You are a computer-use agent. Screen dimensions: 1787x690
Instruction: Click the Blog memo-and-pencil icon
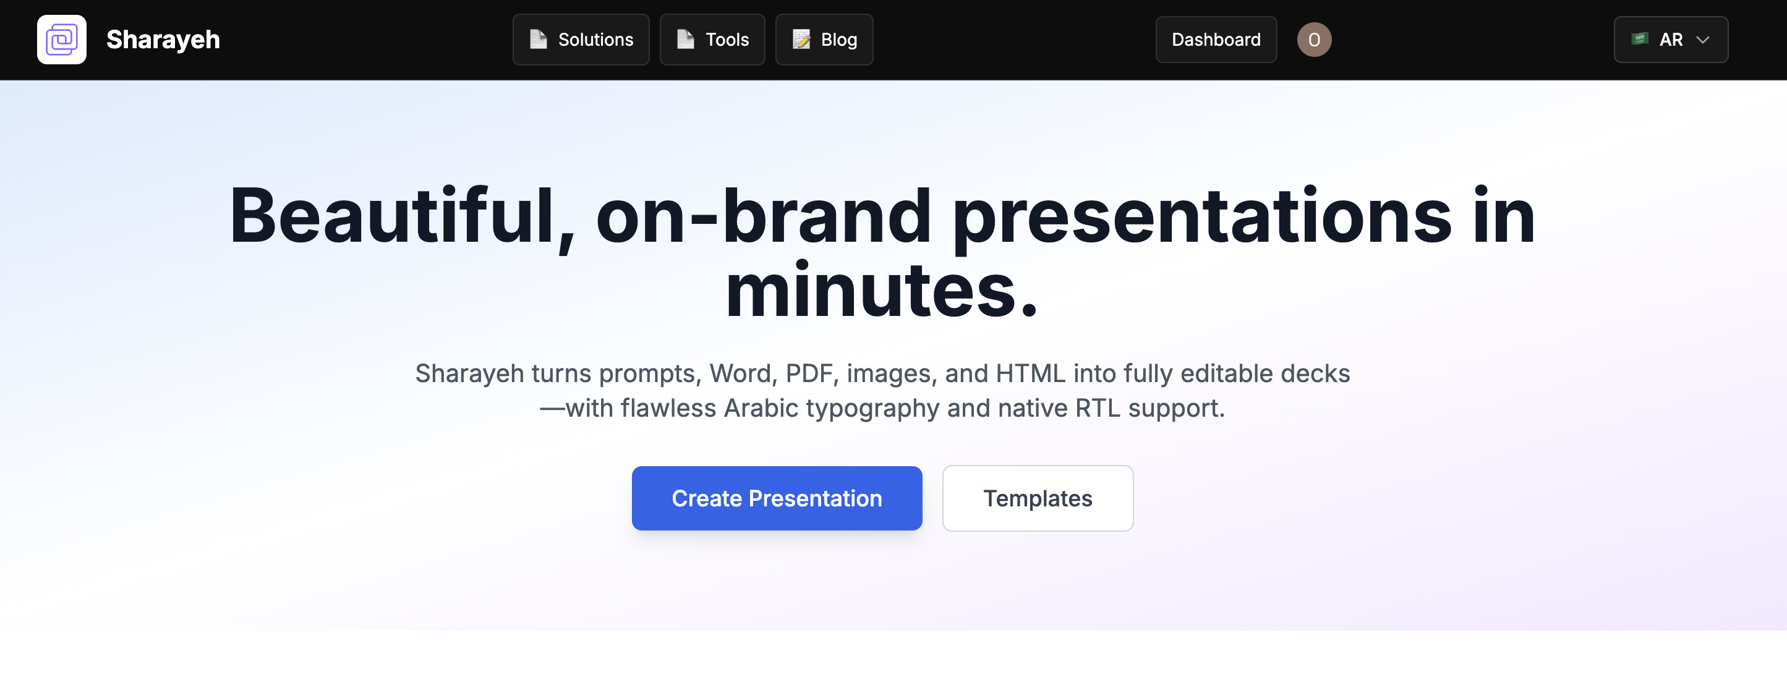point(801,40)
